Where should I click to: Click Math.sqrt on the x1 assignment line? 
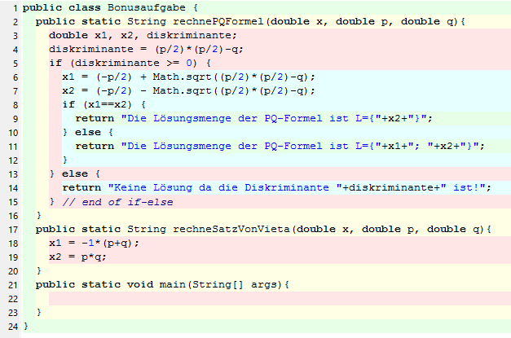click(166, 77)
